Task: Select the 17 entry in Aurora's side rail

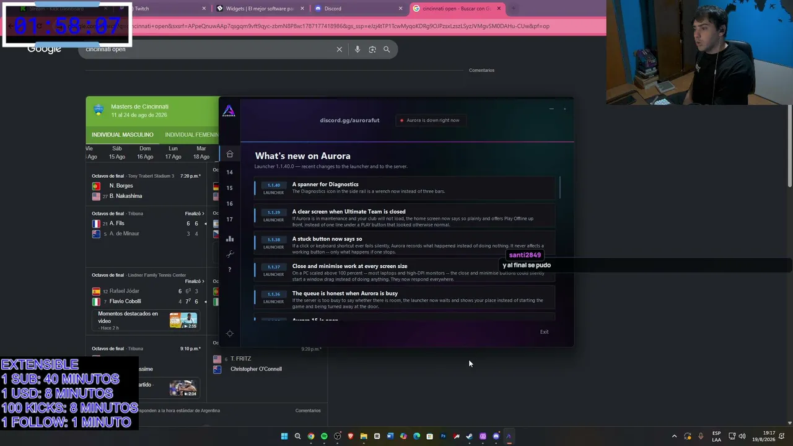Action: point(229,219)
